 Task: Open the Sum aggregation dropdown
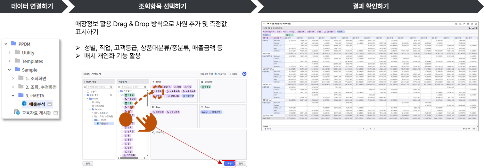(x=204, y=112)
